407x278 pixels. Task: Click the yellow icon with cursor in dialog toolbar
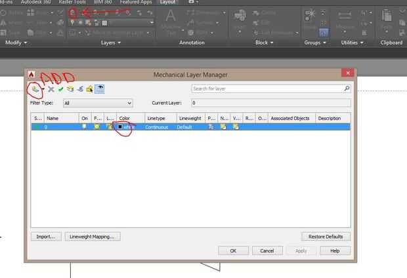pos(90,89)
